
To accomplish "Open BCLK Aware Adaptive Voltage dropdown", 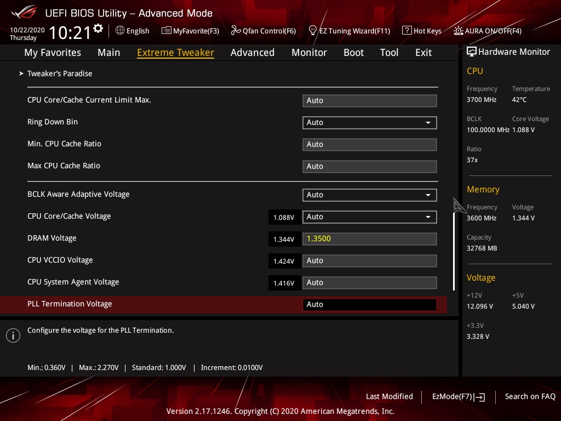I will [370, 195].
